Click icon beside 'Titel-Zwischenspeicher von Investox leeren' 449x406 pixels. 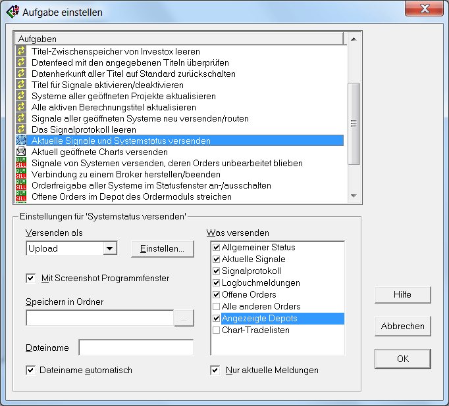coord(20,51)
